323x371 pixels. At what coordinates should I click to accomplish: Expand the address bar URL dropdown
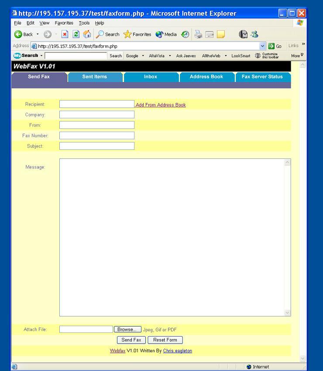(262, 46)
